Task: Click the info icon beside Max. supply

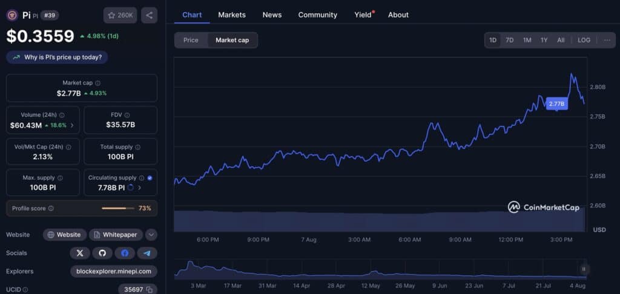Action: click(x=60, y=178)
